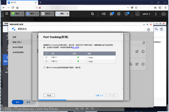The image size is (169, 112).
Task: Check the 介面卡 2 checkbox
Action: (46, 61)
